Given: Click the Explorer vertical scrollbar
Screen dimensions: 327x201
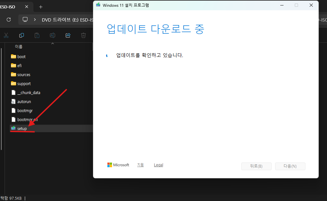Looking at the screenshot, I should point(1,99).
